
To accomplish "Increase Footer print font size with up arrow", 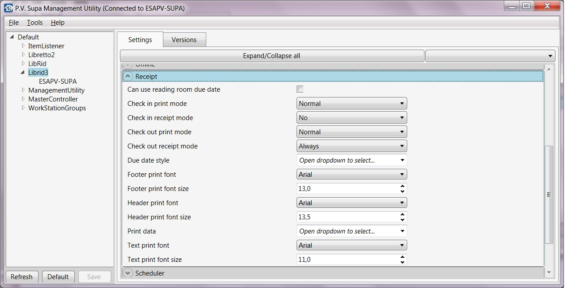I will tap(402, 186).
